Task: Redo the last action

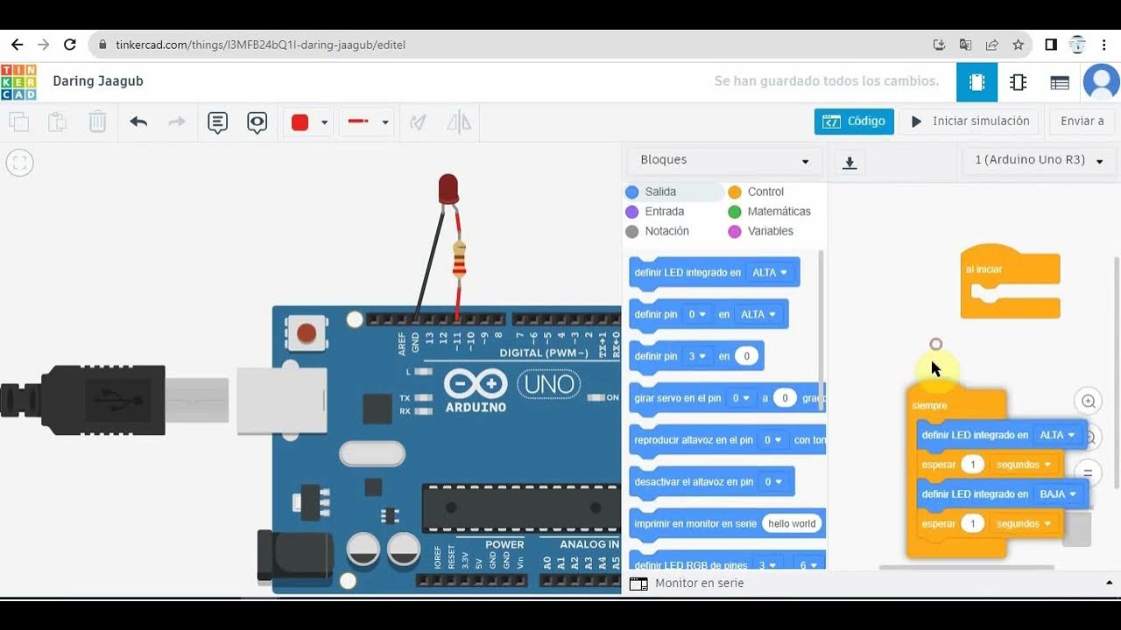Action: pos(177,122)
